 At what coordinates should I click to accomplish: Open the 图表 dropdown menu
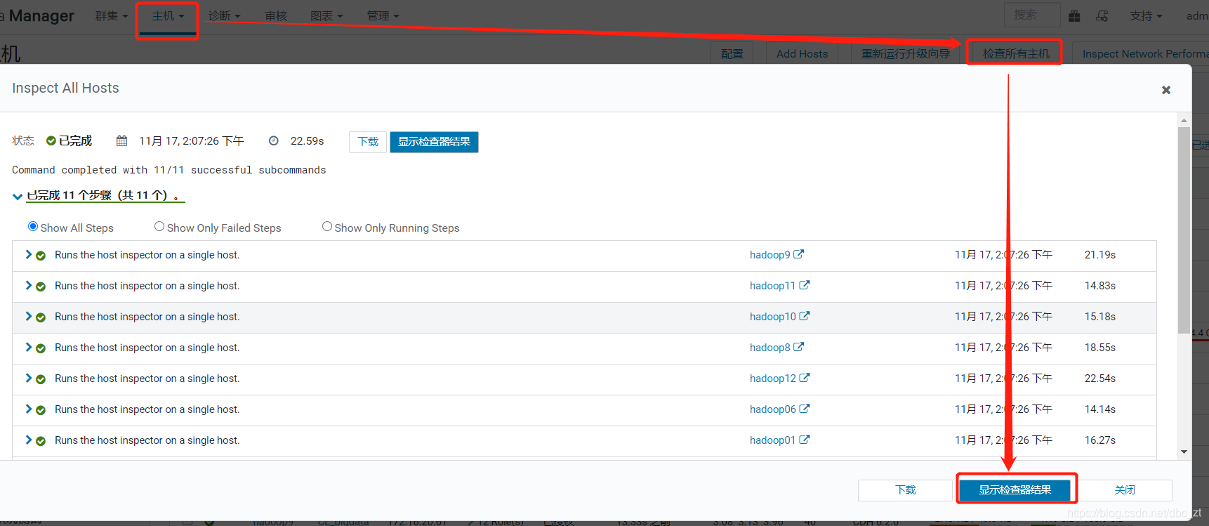(326, 15)
